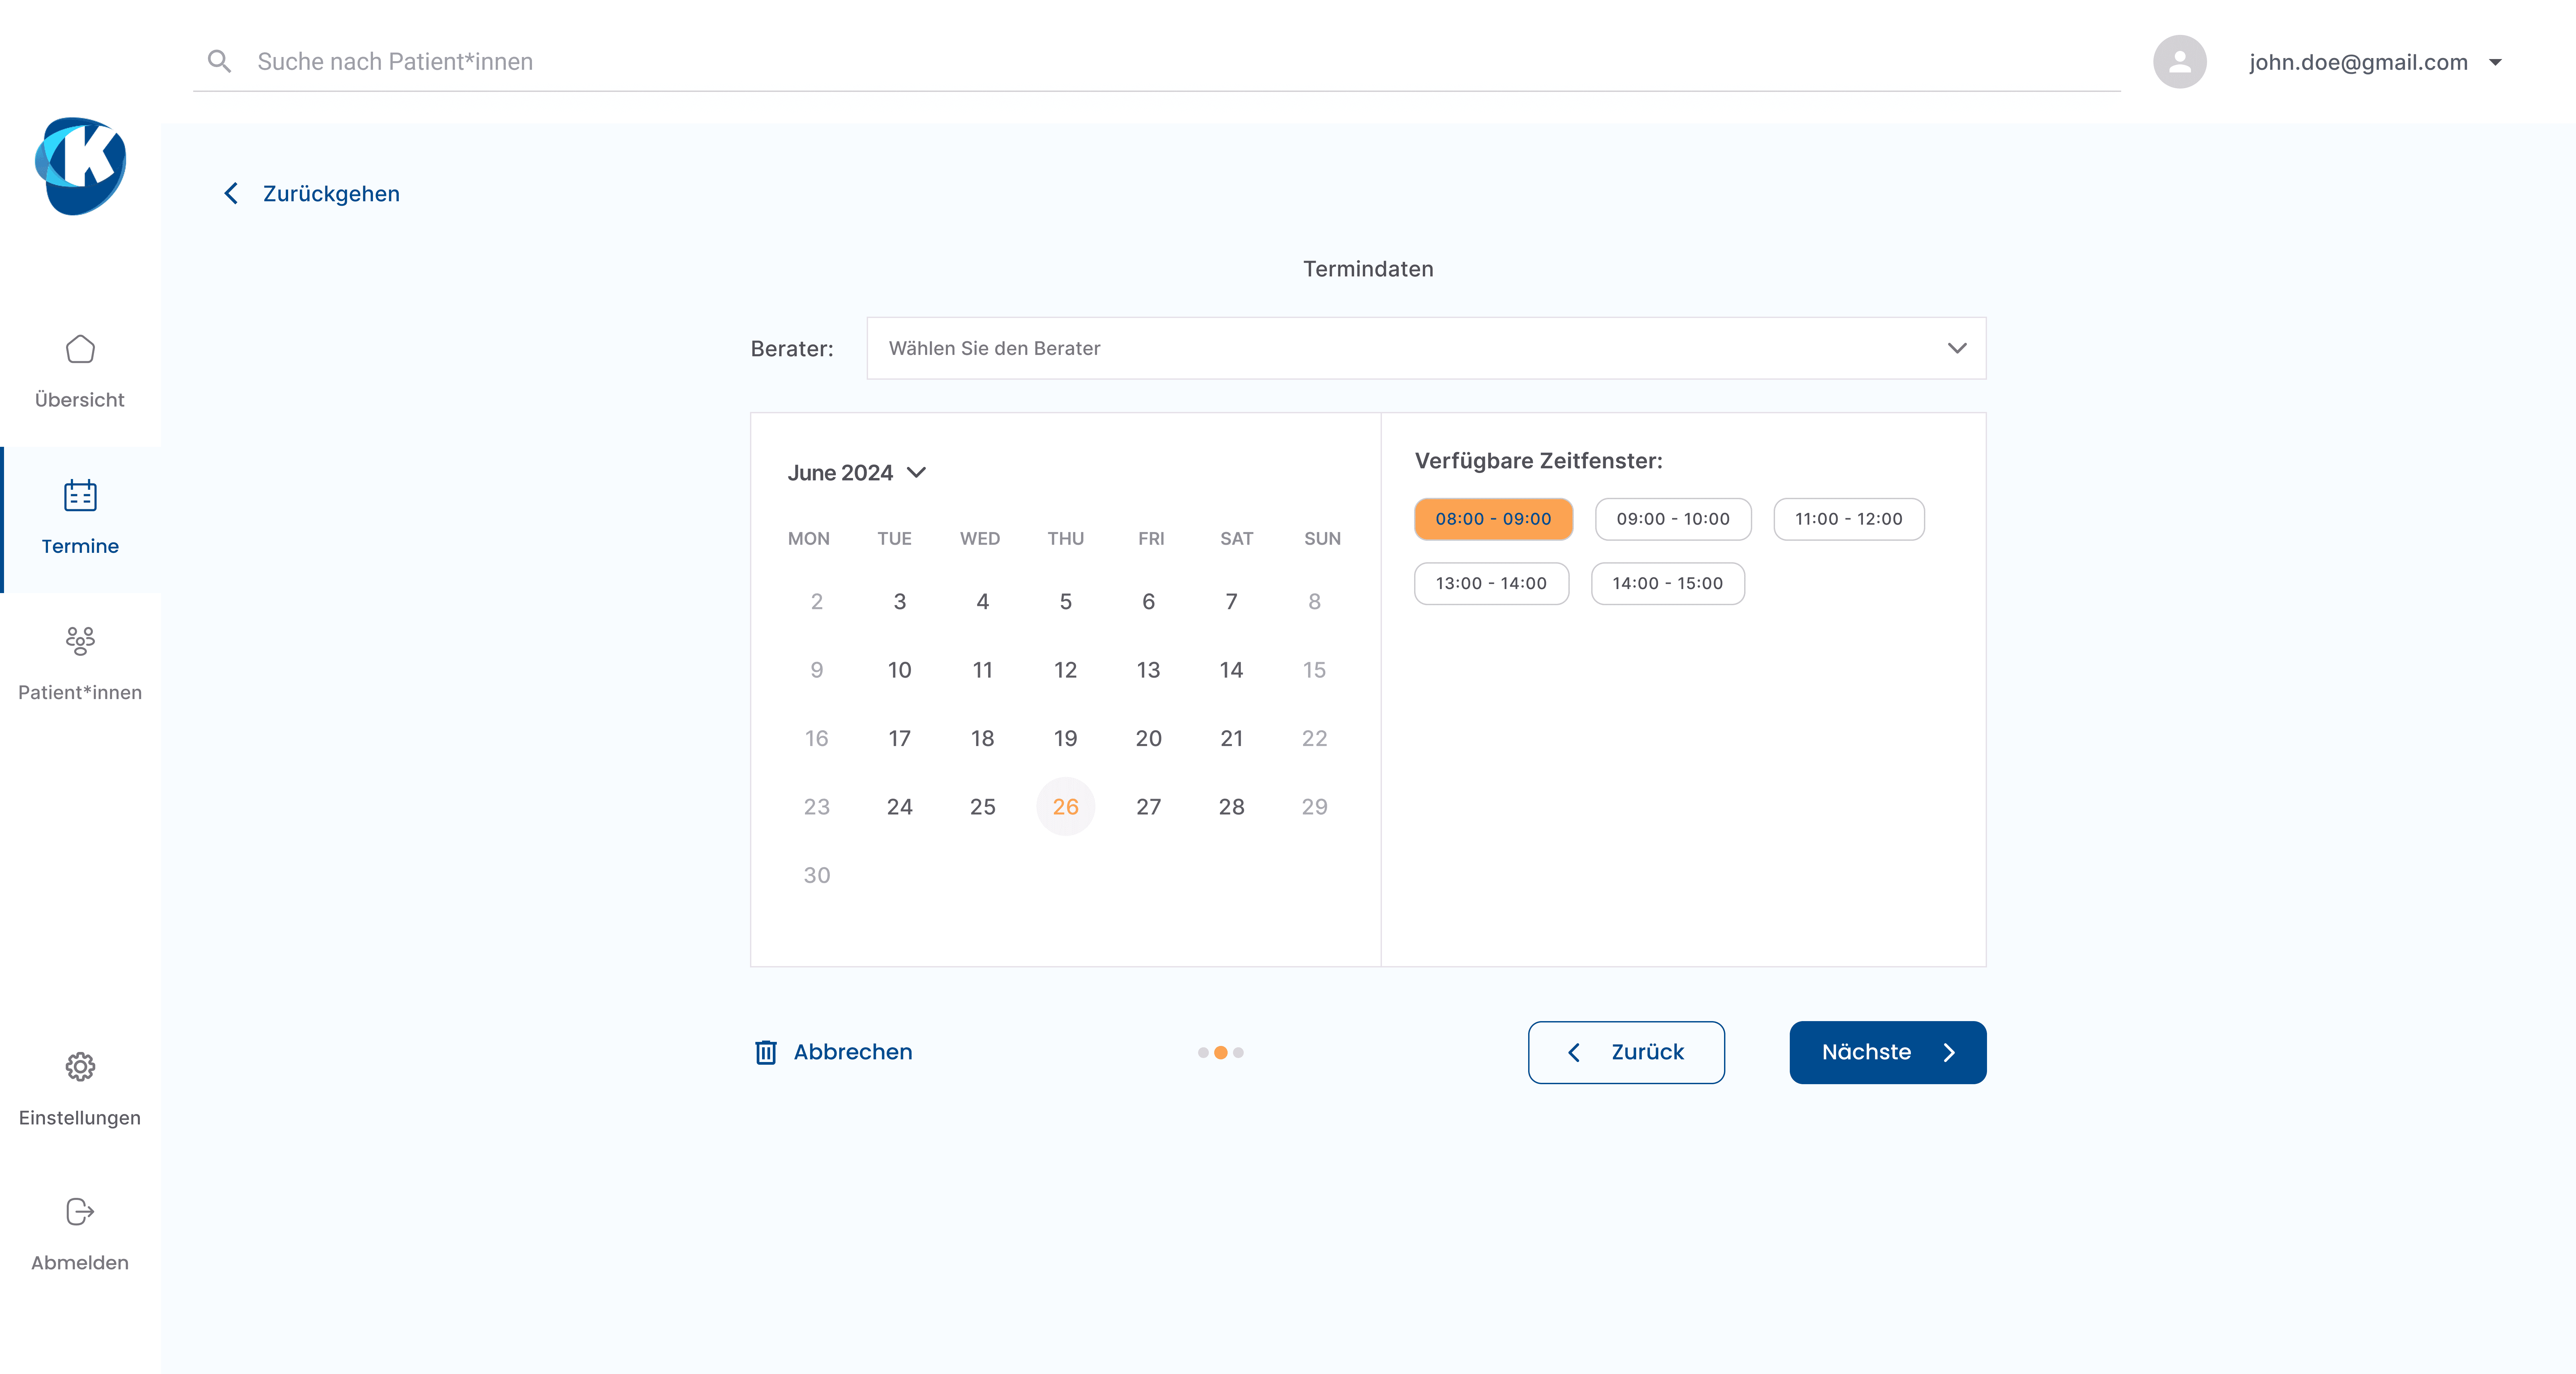
Task: Open Patient*innen group icon
Action: (80, 640)
